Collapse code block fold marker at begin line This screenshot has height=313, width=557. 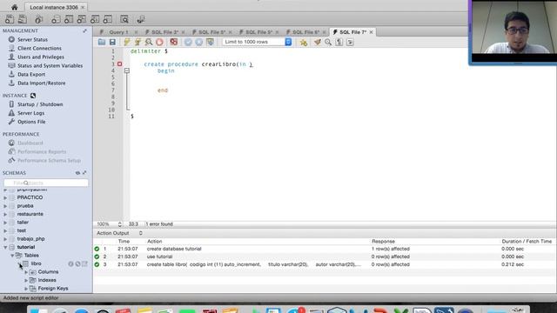[127, 70]
